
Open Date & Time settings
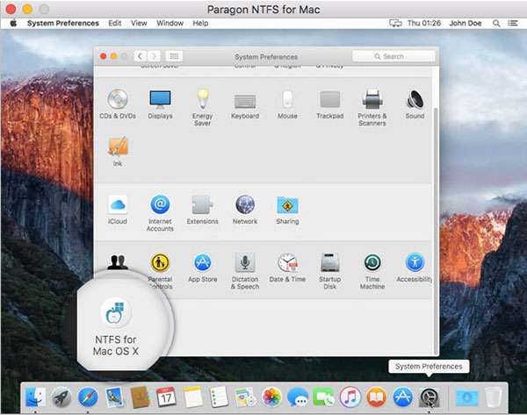coord(287,268)
